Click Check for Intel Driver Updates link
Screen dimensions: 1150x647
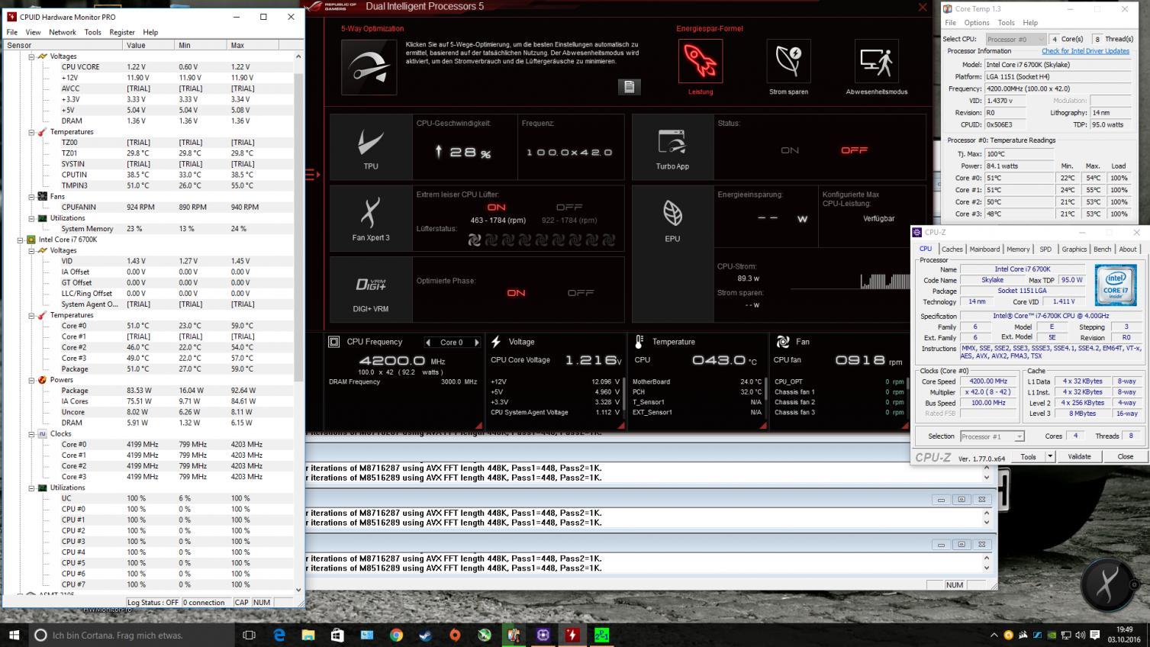pyautogui.click(x=1085, y=51)
